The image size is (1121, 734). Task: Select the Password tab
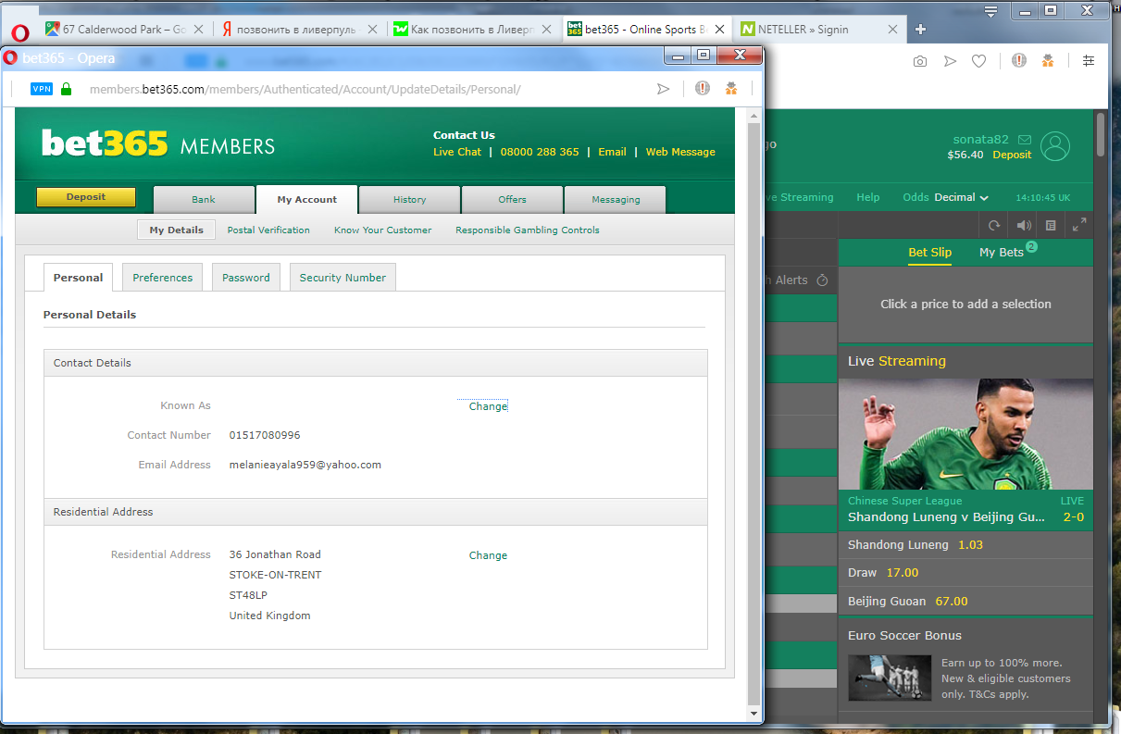(246, 278)
